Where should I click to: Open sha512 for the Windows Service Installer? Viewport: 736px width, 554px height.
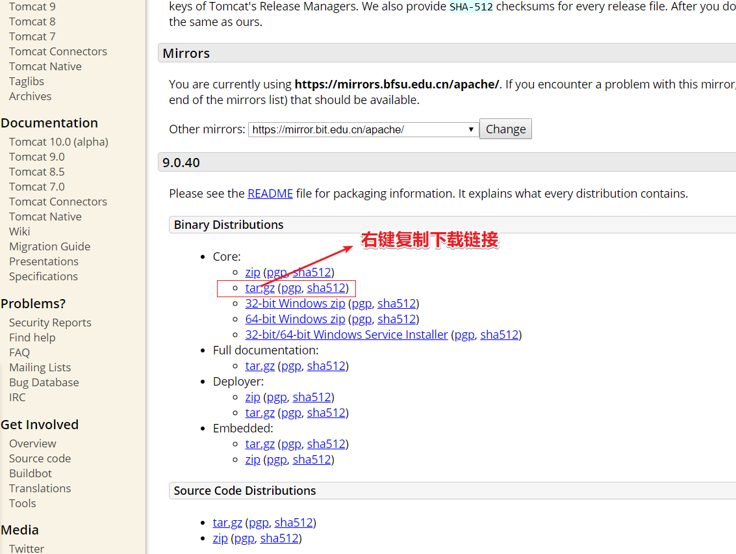[x=500, y=335]
